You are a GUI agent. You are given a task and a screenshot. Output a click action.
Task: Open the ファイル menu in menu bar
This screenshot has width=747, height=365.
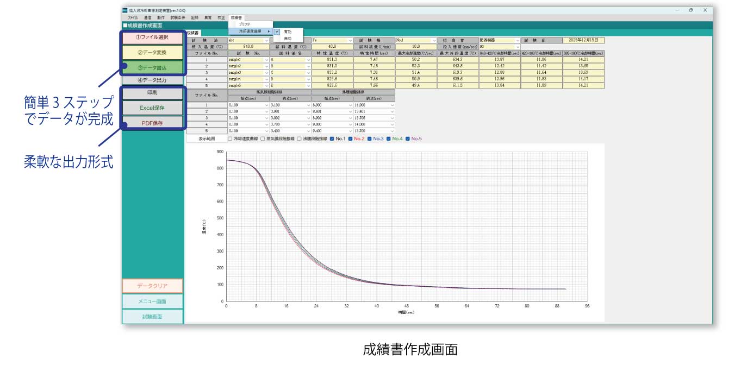(133, 18)
